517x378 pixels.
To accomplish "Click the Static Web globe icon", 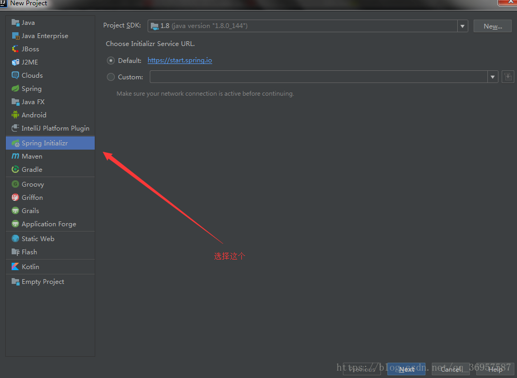I will (x=15, y=239).
